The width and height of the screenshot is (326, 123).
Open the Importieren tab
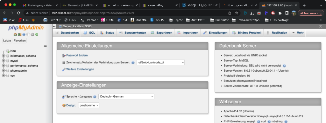(188, 33)
